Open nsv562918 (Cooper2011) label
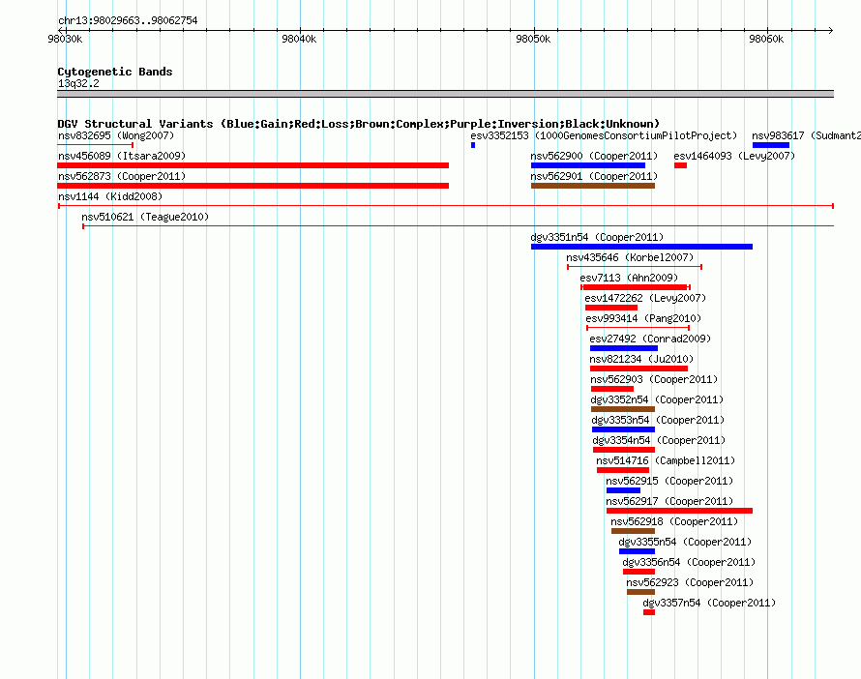Image resolution: width=861 pixels, height=679 pixels. pyautogui.click(x=674, y=521)
